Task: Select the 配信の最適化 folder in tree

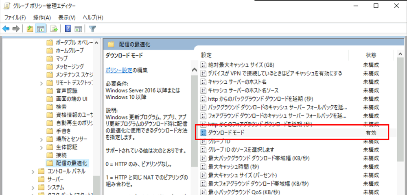Action: point(72,163)
